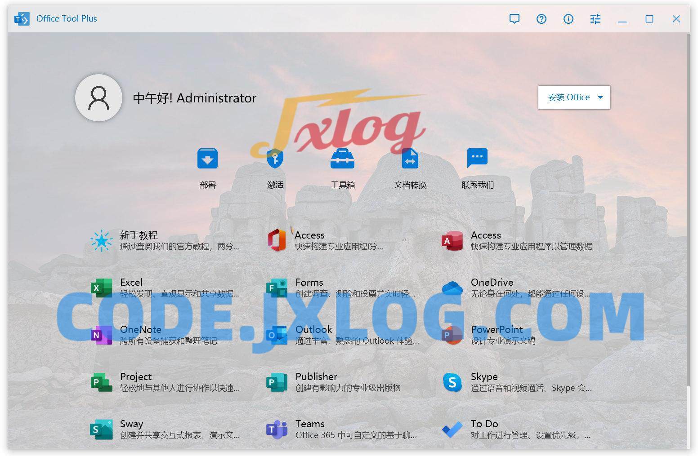Open the 文档转换 document conversion icon

(x=410, y=159)
